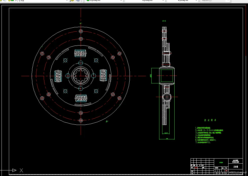Select the top damper spring in front view
Screen dimensions: 248x176
point(80,53)
